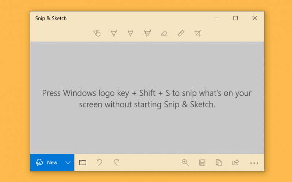
Task: Start a New snip
Action: click(47, 162)
